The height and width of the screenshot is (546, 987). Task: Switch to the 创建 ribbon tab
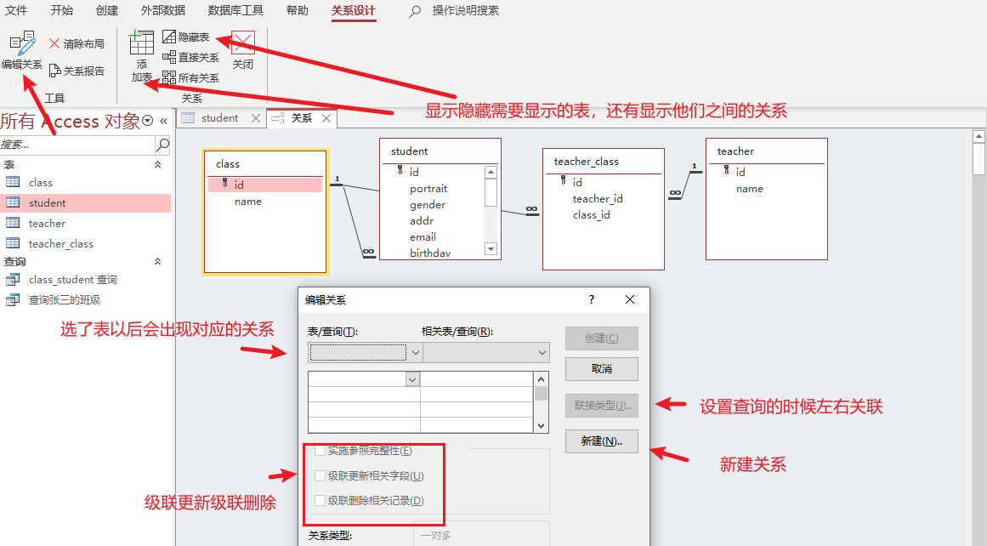[107, 11]
